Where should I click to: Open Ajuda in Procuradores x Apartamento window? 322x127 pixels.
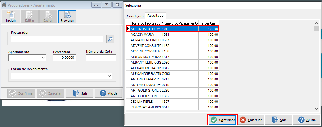point(108,93)
